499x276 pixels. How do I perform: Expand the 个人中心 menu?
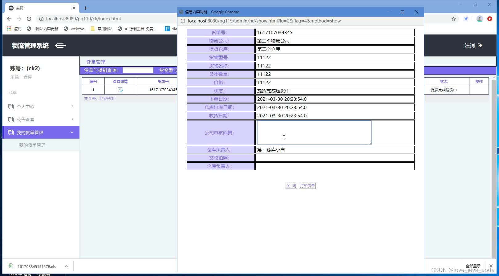click(x=41, y=107)
